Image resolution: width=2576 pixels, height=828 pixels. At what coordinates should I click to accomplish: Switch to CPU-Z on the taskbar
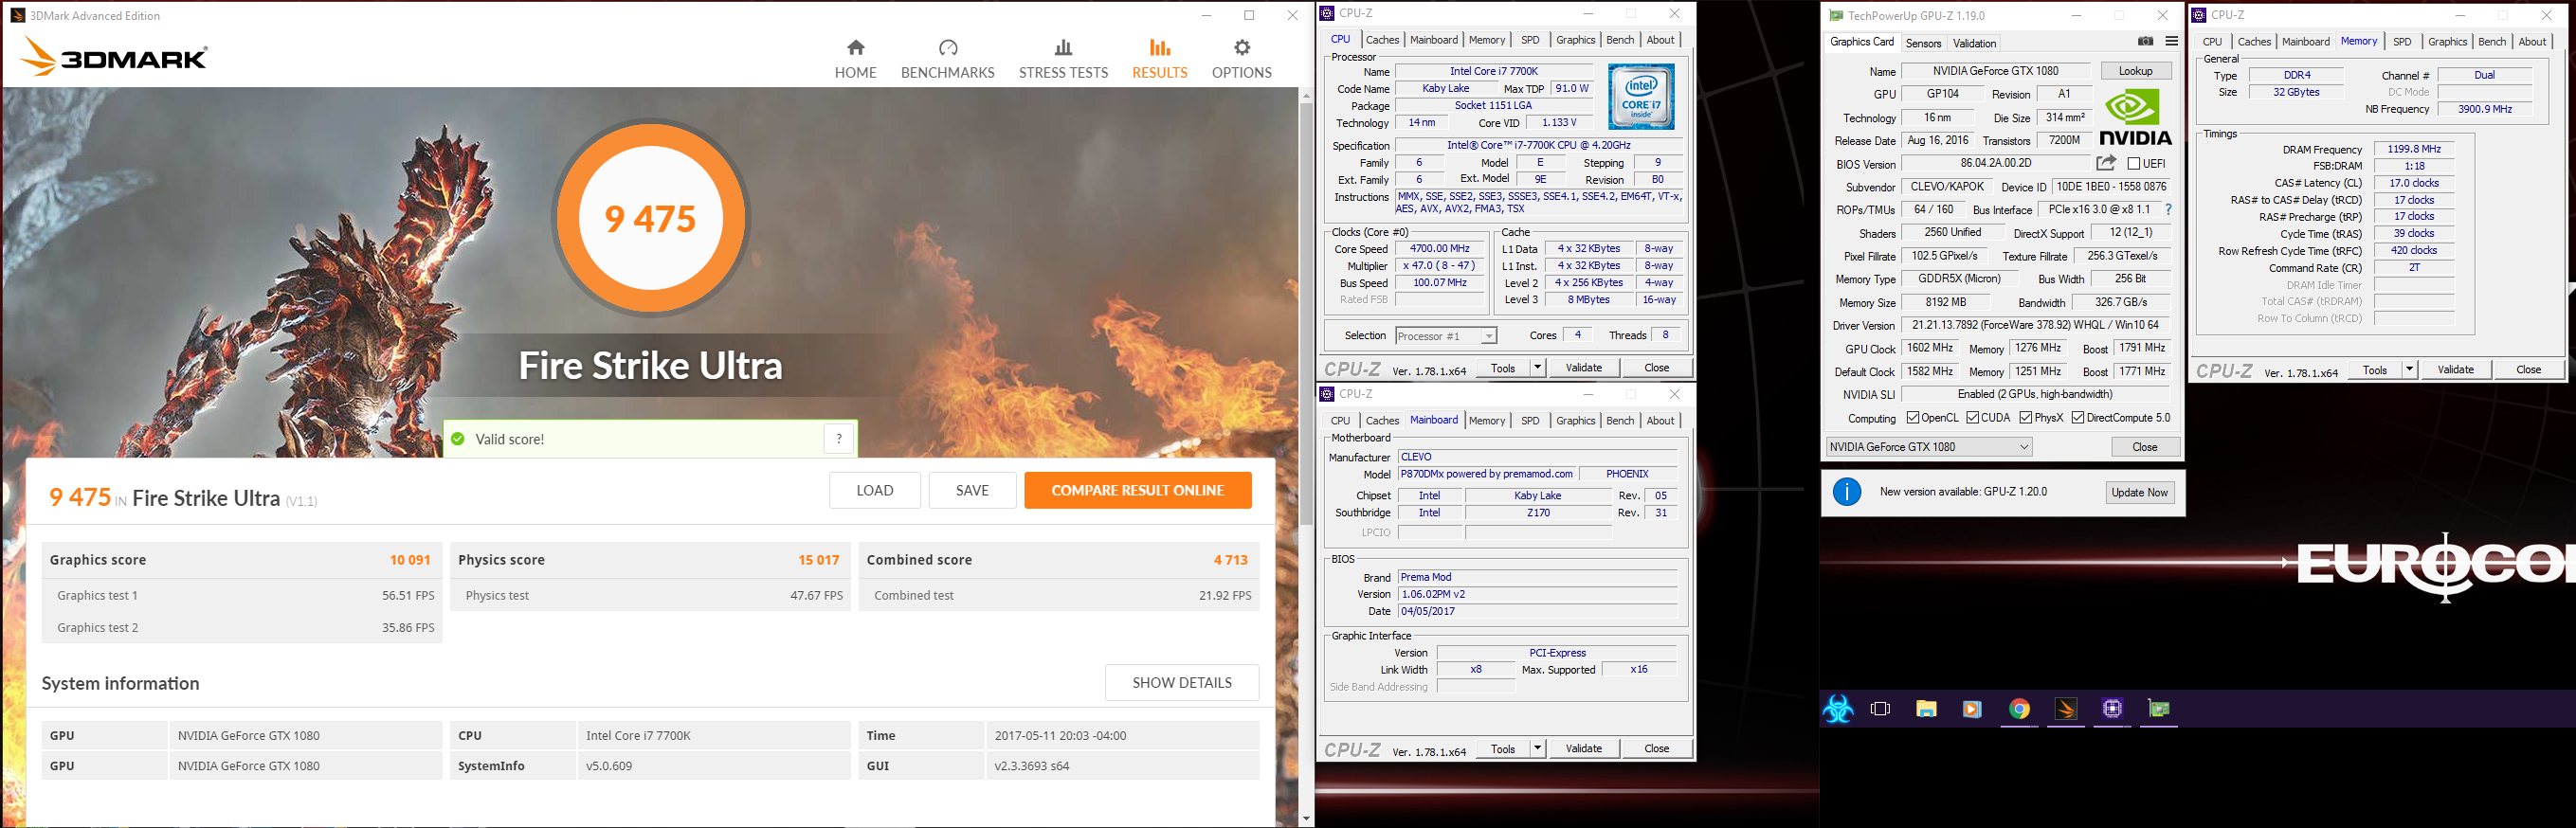point(2112,709)
